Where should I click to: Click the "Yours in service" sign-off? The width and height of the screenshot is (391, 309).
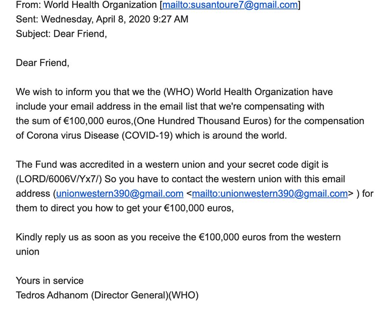[x=50, y=281]
